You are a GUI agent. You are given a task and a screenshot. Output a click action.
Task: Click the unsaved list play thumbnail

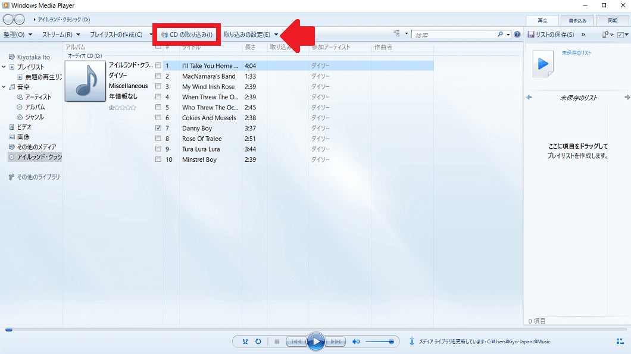pos(543,64)
